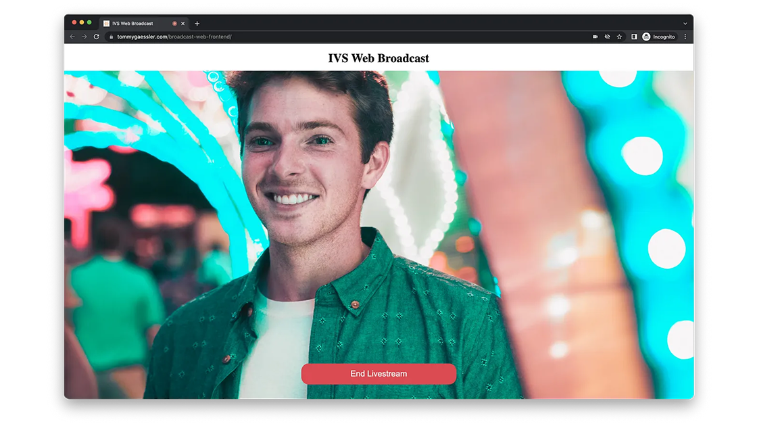The height and width of the screenshot is (426, 757).
Task: Click the browser Back arrow
Action: click(72, 37)
